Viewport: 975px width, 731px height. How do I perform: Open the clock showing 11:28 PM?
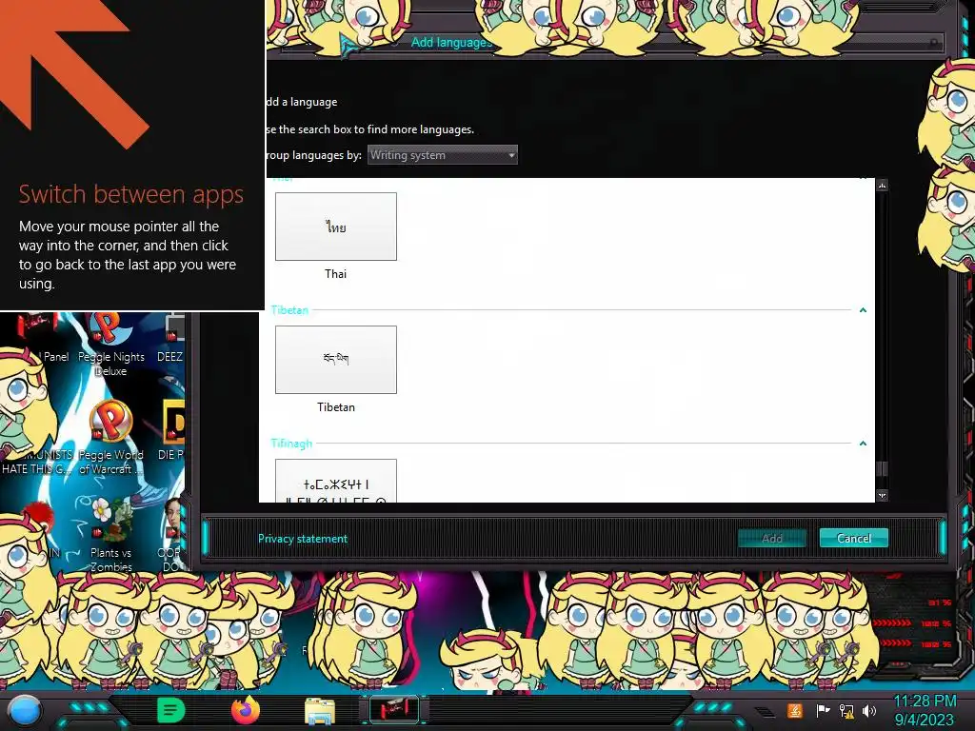(925, 701)
